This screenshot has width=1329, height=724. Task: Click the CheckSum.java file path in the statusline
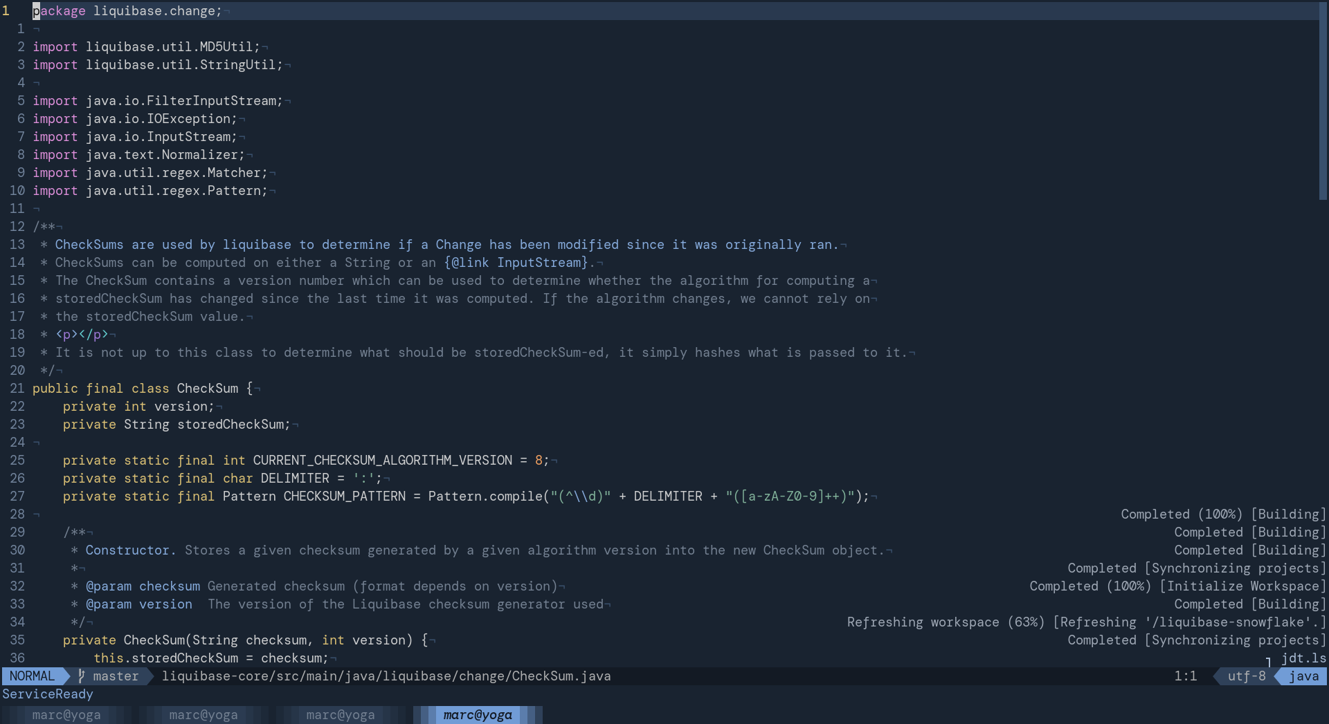pyautogui.click(x=386, y=676)
